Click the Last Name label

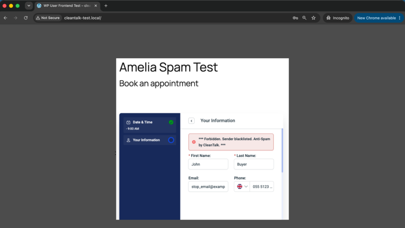[x=246, y=156]
